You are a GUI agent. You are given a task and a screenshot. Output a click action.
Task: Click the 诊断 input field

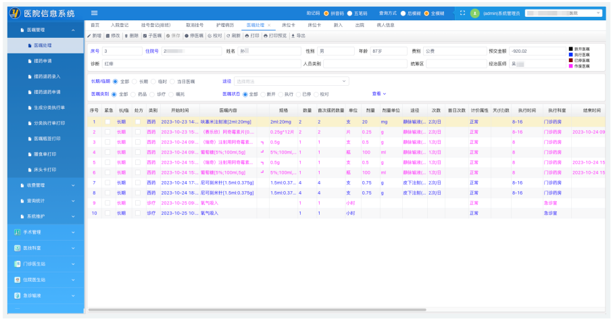click(200, 64)
